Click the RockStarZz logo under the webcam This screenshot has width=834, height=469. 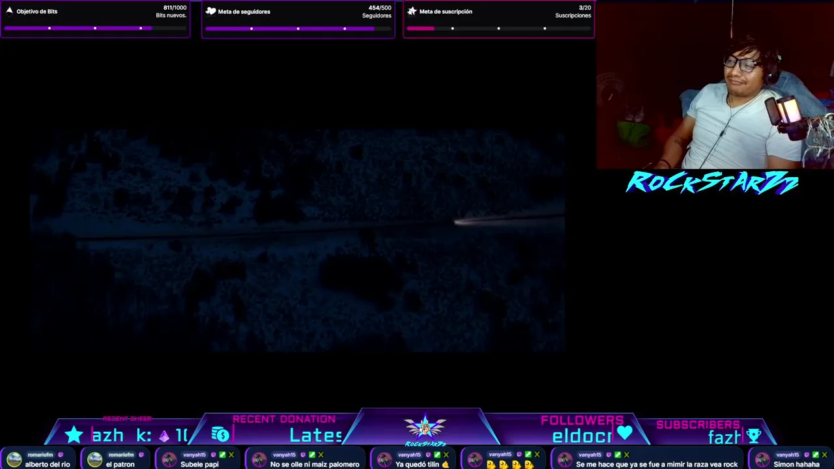[x=712, y=182]
